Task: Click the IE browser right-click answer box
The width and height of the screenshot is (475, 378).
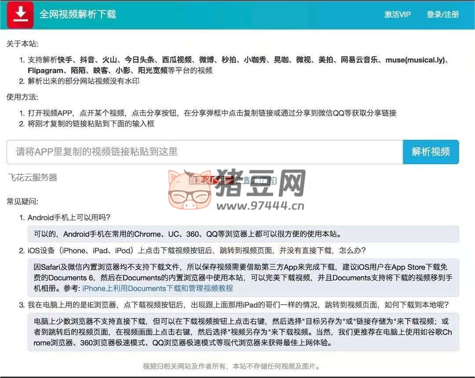Action: 243,332
